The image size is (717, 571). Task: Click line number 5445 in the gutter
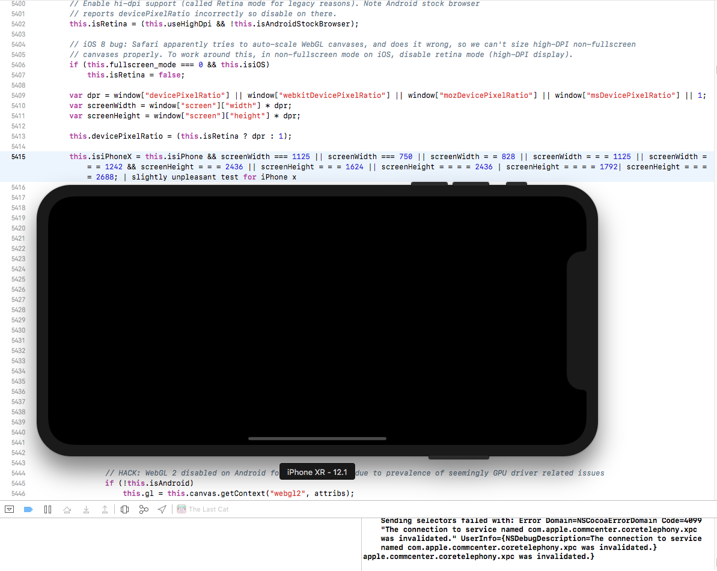18,483
